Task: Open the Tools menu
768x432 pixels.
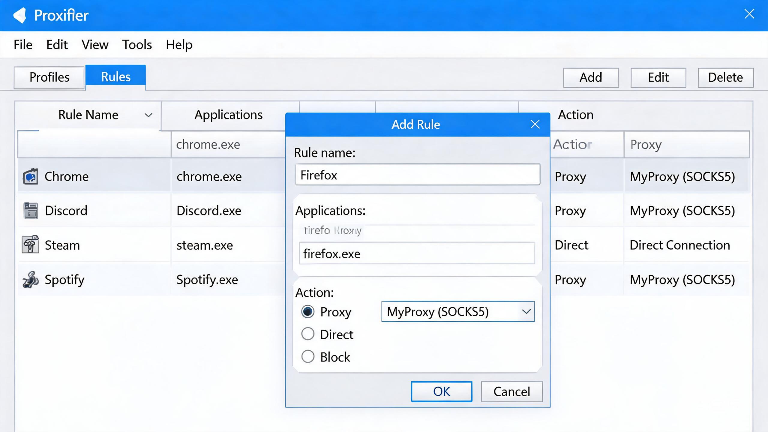Action: coord(137,45)
